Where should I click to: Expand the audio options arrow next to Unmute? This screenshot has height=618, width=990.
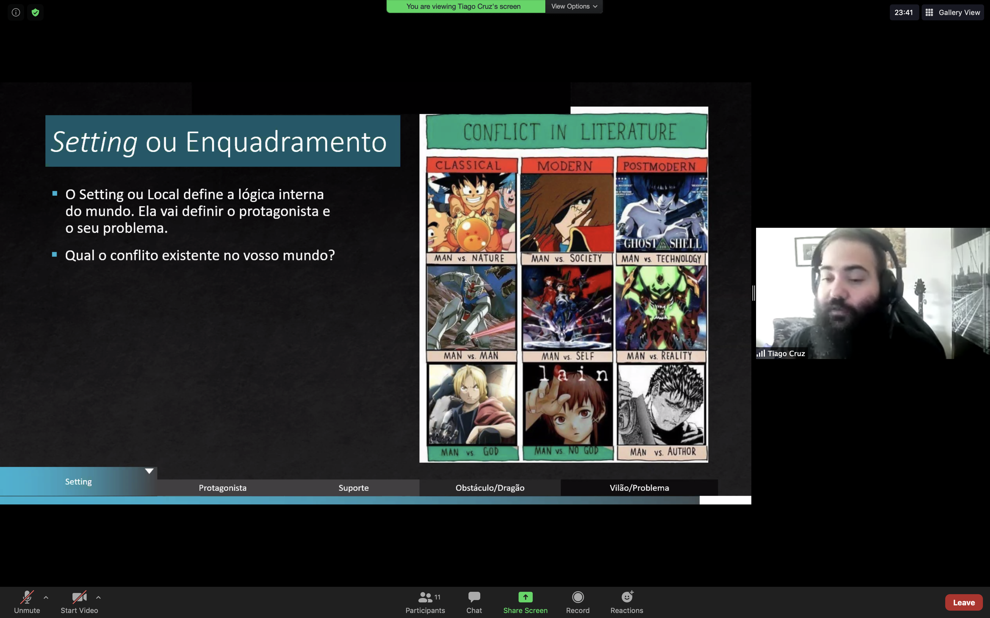point(46,597)
